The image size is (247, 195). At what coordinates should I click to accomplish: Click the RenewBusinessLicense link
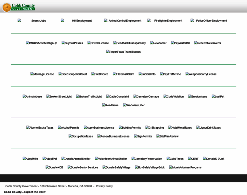113,136
